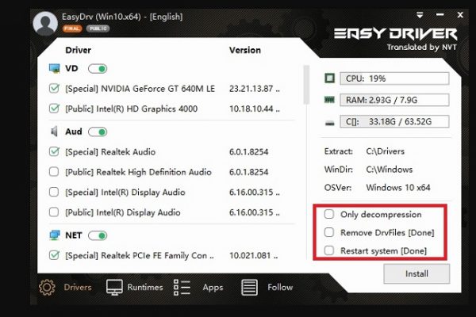Click the CPU 19% usage bar
This screenshot has height=317, width=476.
(x=394, y=78)
